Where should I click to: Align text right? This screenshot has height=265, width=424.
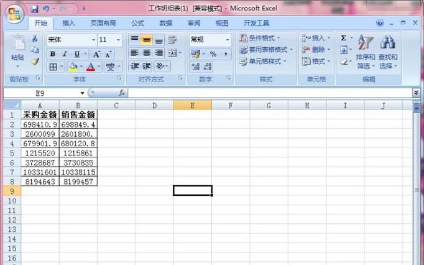pyautogui.click(x=159, y=53)
